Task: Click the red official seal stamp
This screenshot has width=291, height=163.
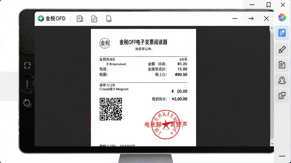Action: point(166,125)
